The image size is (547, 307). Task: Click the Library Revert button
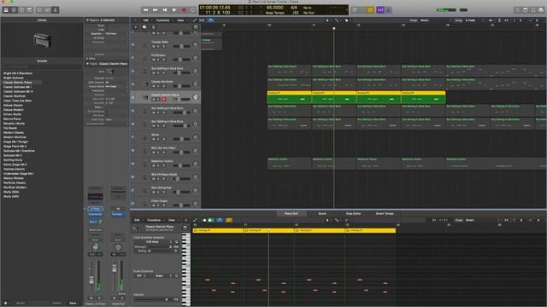click(21, 304)
